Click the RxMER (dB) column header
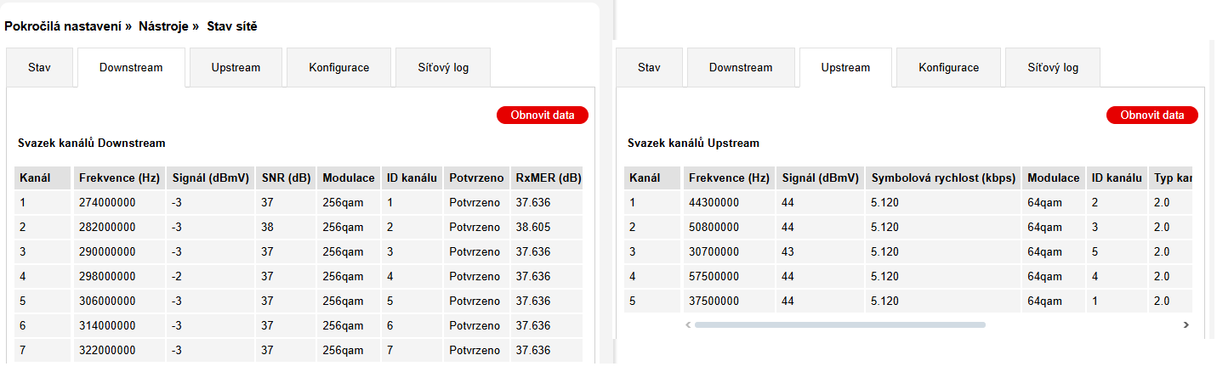Viewport: 1217px width, 372px height. [x=548, y=178]
